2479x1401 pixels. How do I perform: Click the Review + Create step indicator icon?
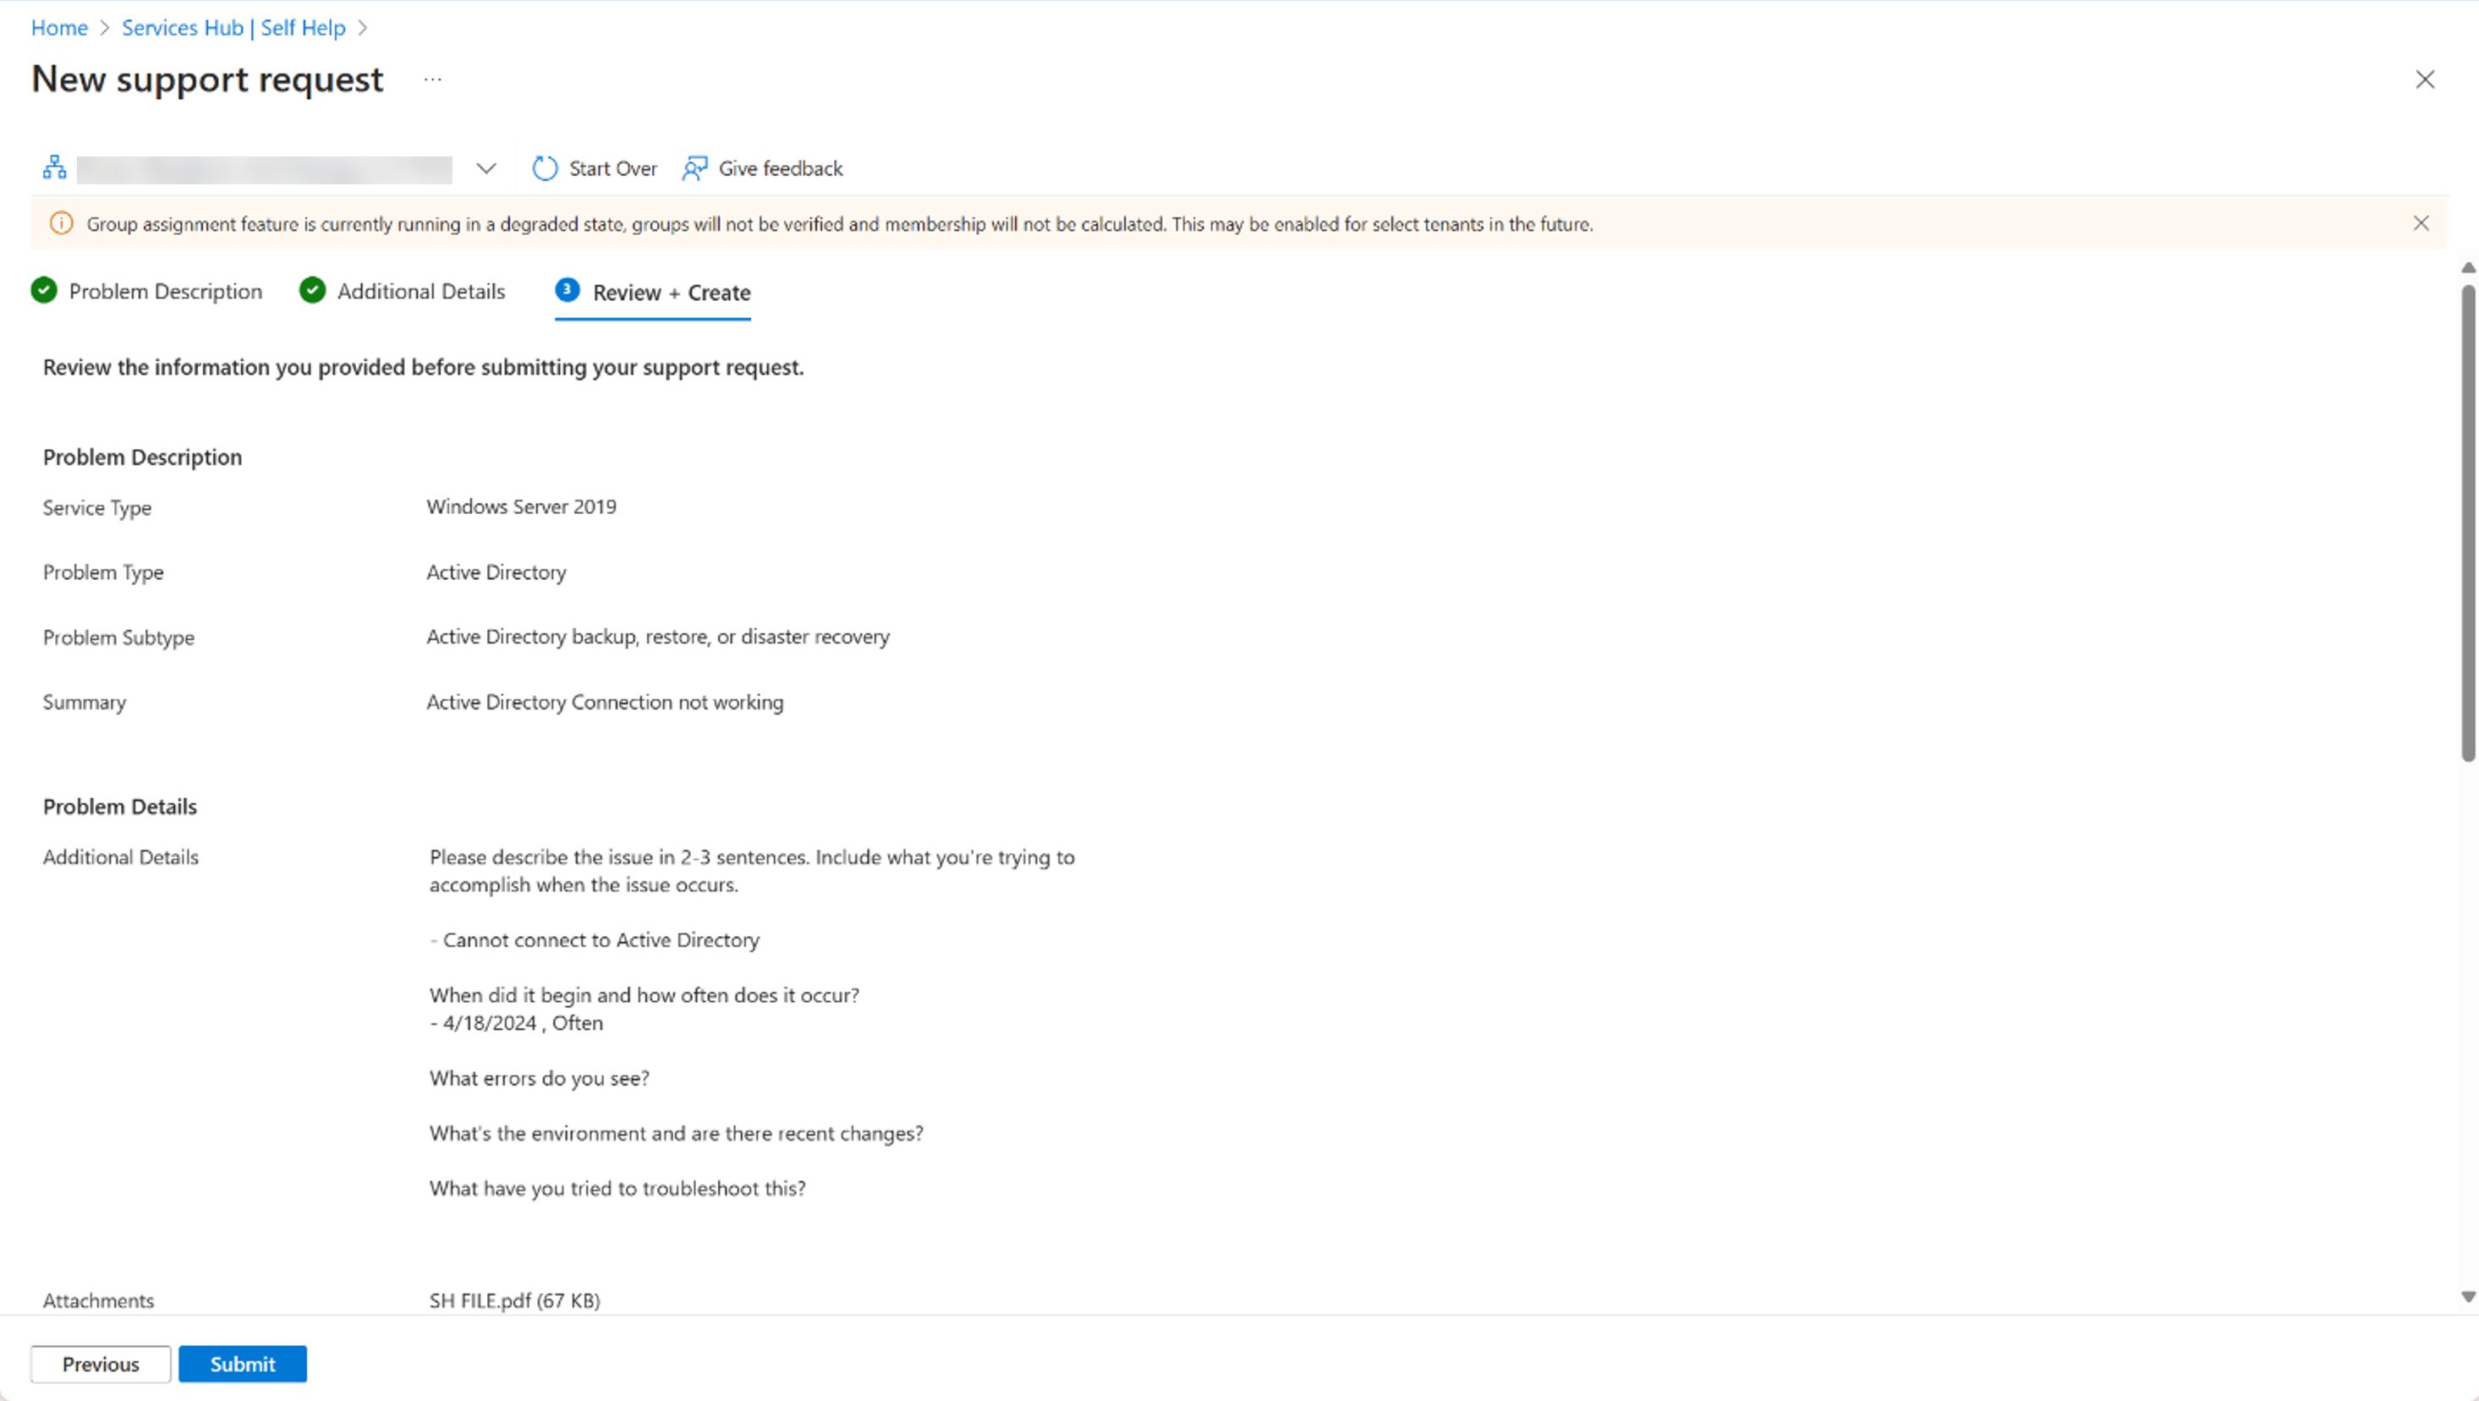(x=567, y=289)
